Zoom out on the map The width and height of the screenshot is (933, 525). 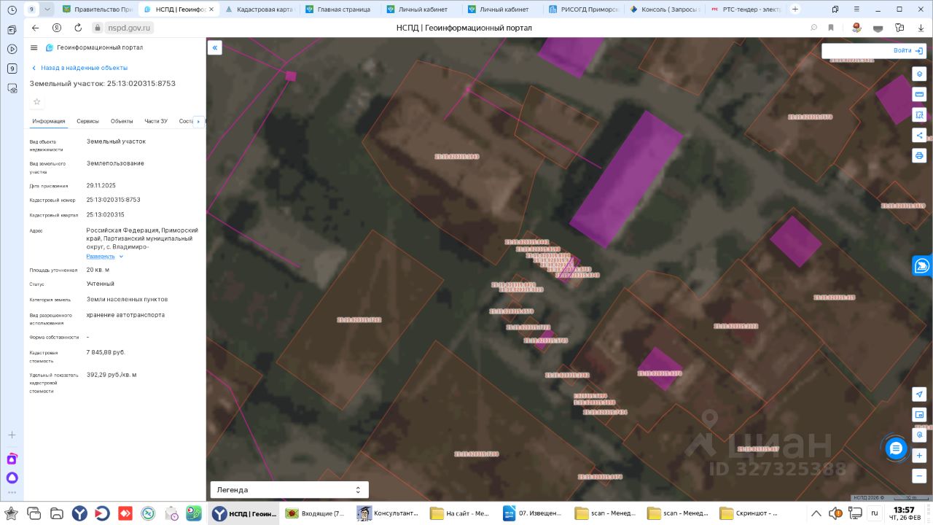coord(919,476)
